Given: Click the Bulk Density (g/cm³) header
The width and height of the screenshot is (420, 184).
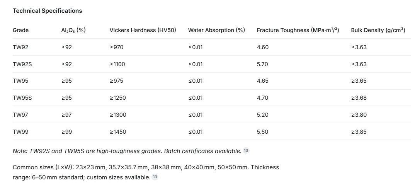Looking at the screenshot, I should coord(378,30).
